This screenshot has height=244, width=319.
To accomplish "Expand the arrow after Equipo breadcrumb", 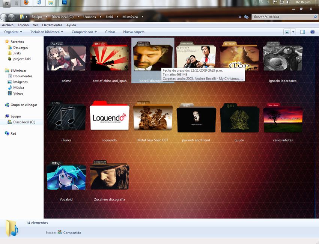I will [47, 17].
